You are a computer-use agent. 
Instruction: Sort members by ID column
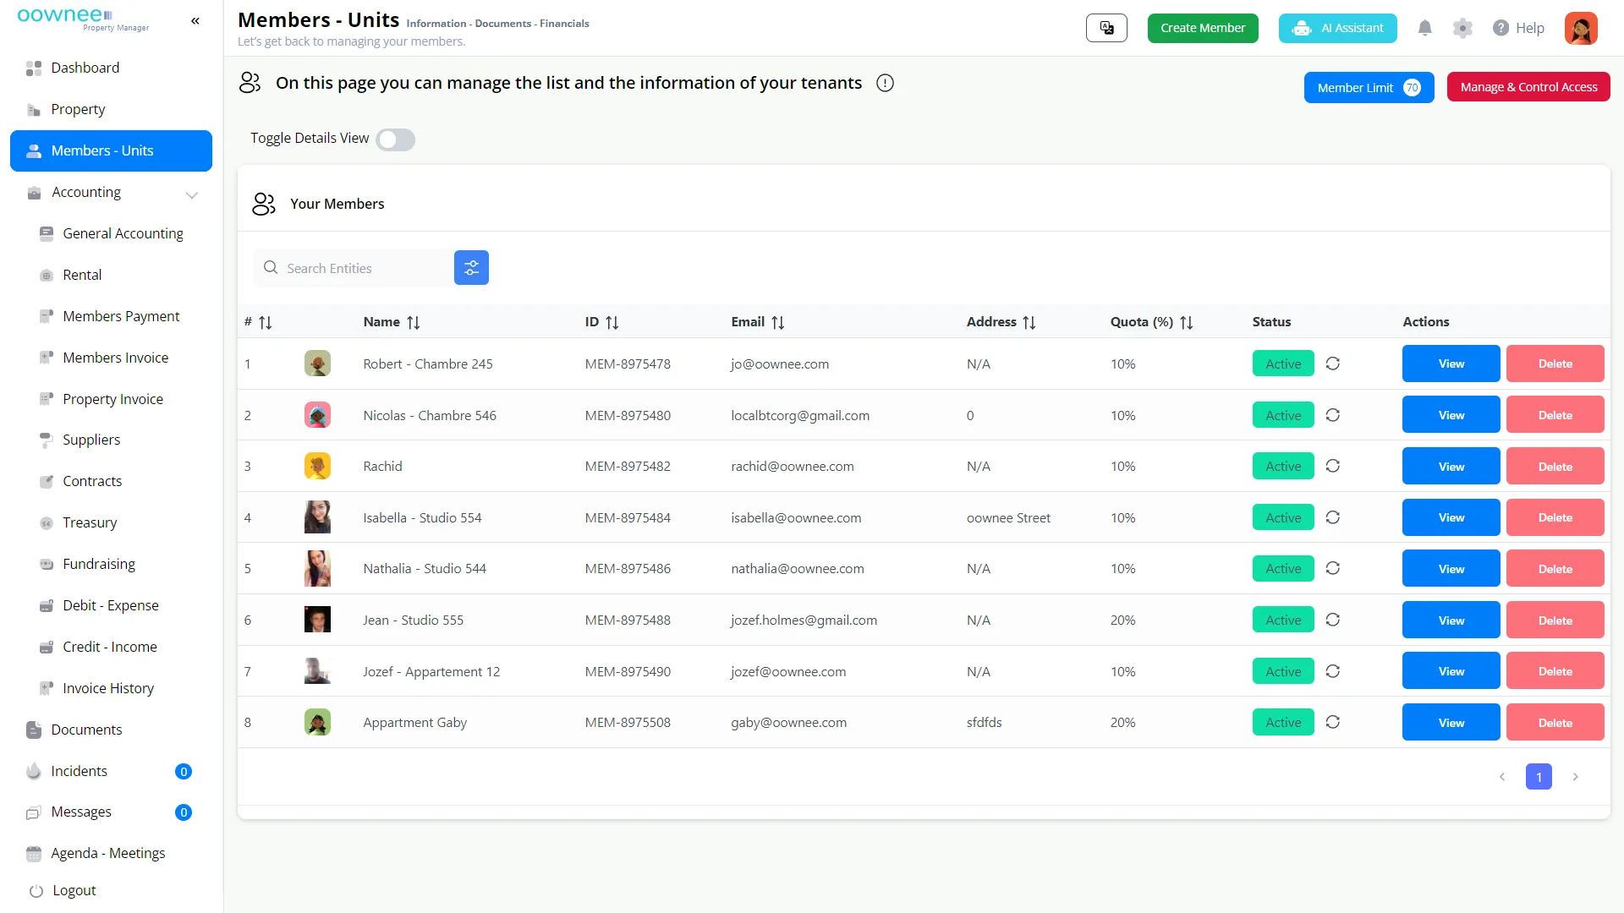612,322
